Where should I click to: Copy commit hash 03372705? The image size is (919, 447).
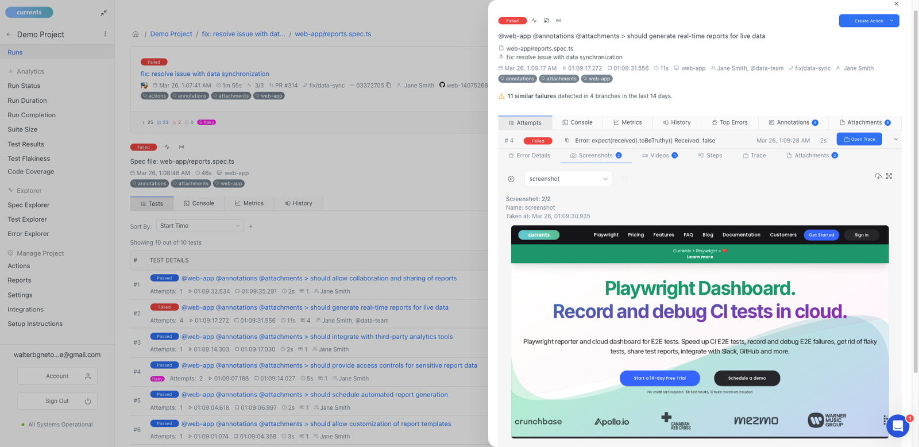pyautogui.click(x=389, y=85)
